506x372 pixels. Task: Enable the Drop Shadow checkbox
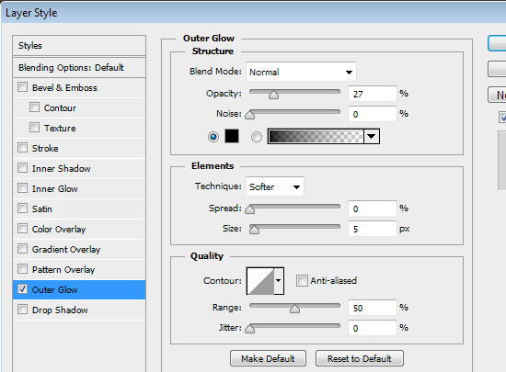pyautogui.click(x=22, y=310)
